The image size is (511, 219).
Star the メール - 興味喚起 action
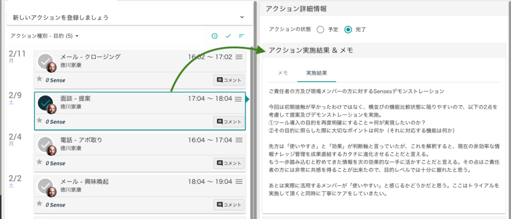pos(39,204)
